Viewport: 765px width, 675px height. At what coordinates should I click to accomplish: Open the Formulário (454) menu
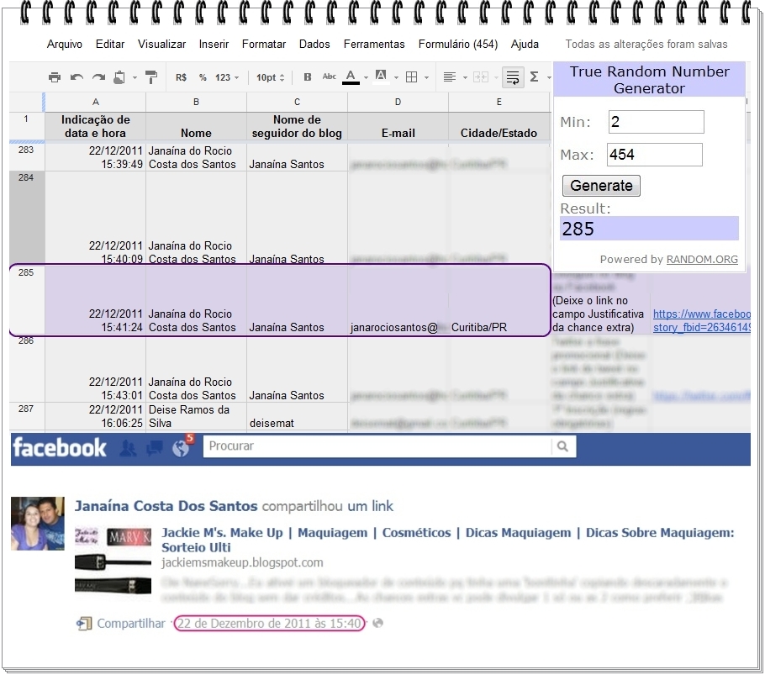pos(458,44)
